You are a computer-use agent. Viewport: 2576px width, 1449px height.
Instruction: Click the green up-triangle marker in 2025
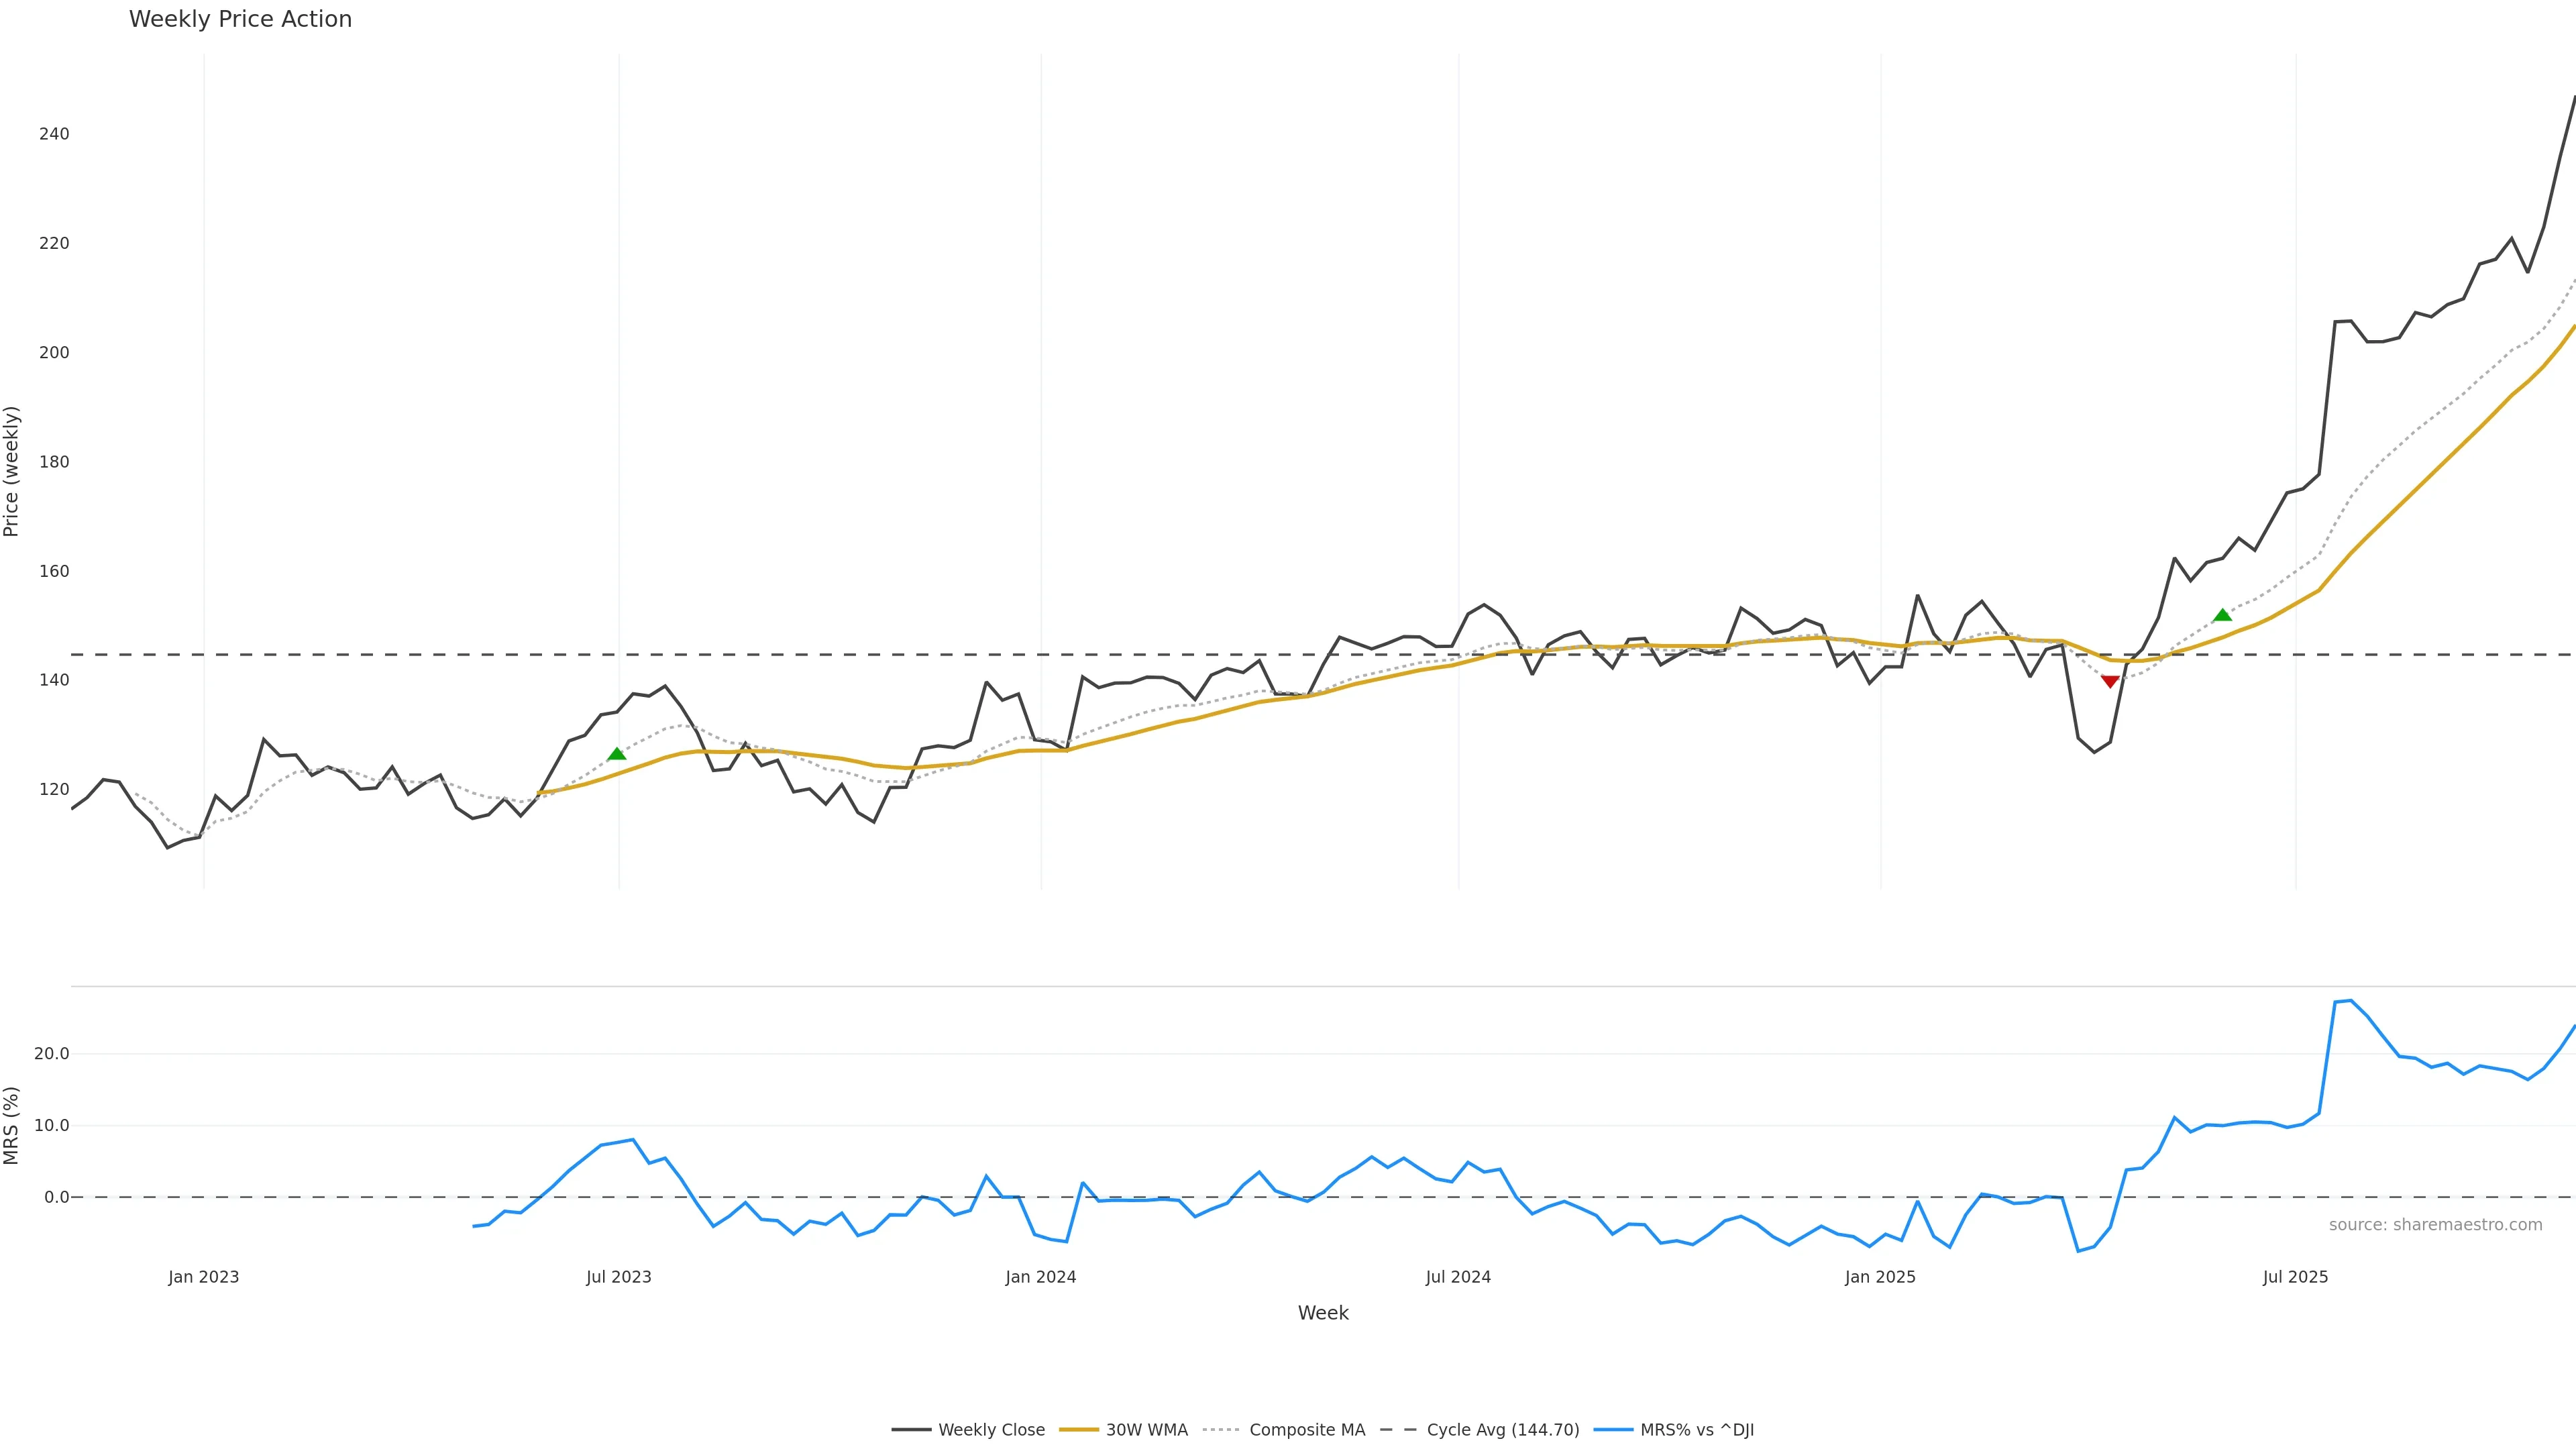pos(2222,615)
